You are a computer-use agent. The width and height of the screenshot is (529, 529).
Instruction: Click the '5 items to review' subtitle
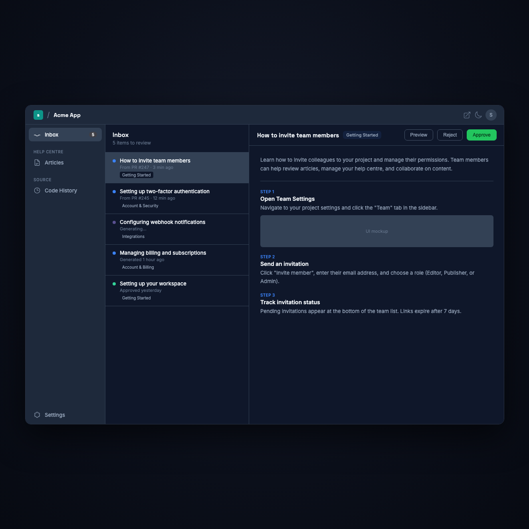coord(132,143)
